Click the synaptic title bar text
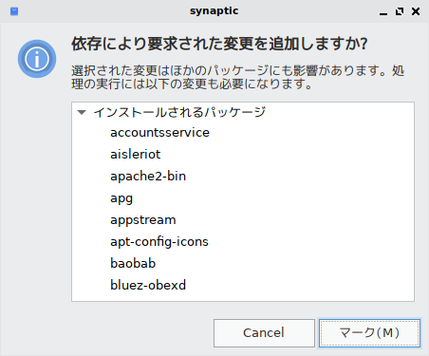This screenshot has width=429, height=356. [x=214, y=11]
